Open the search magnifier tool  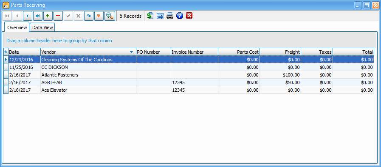110,16
